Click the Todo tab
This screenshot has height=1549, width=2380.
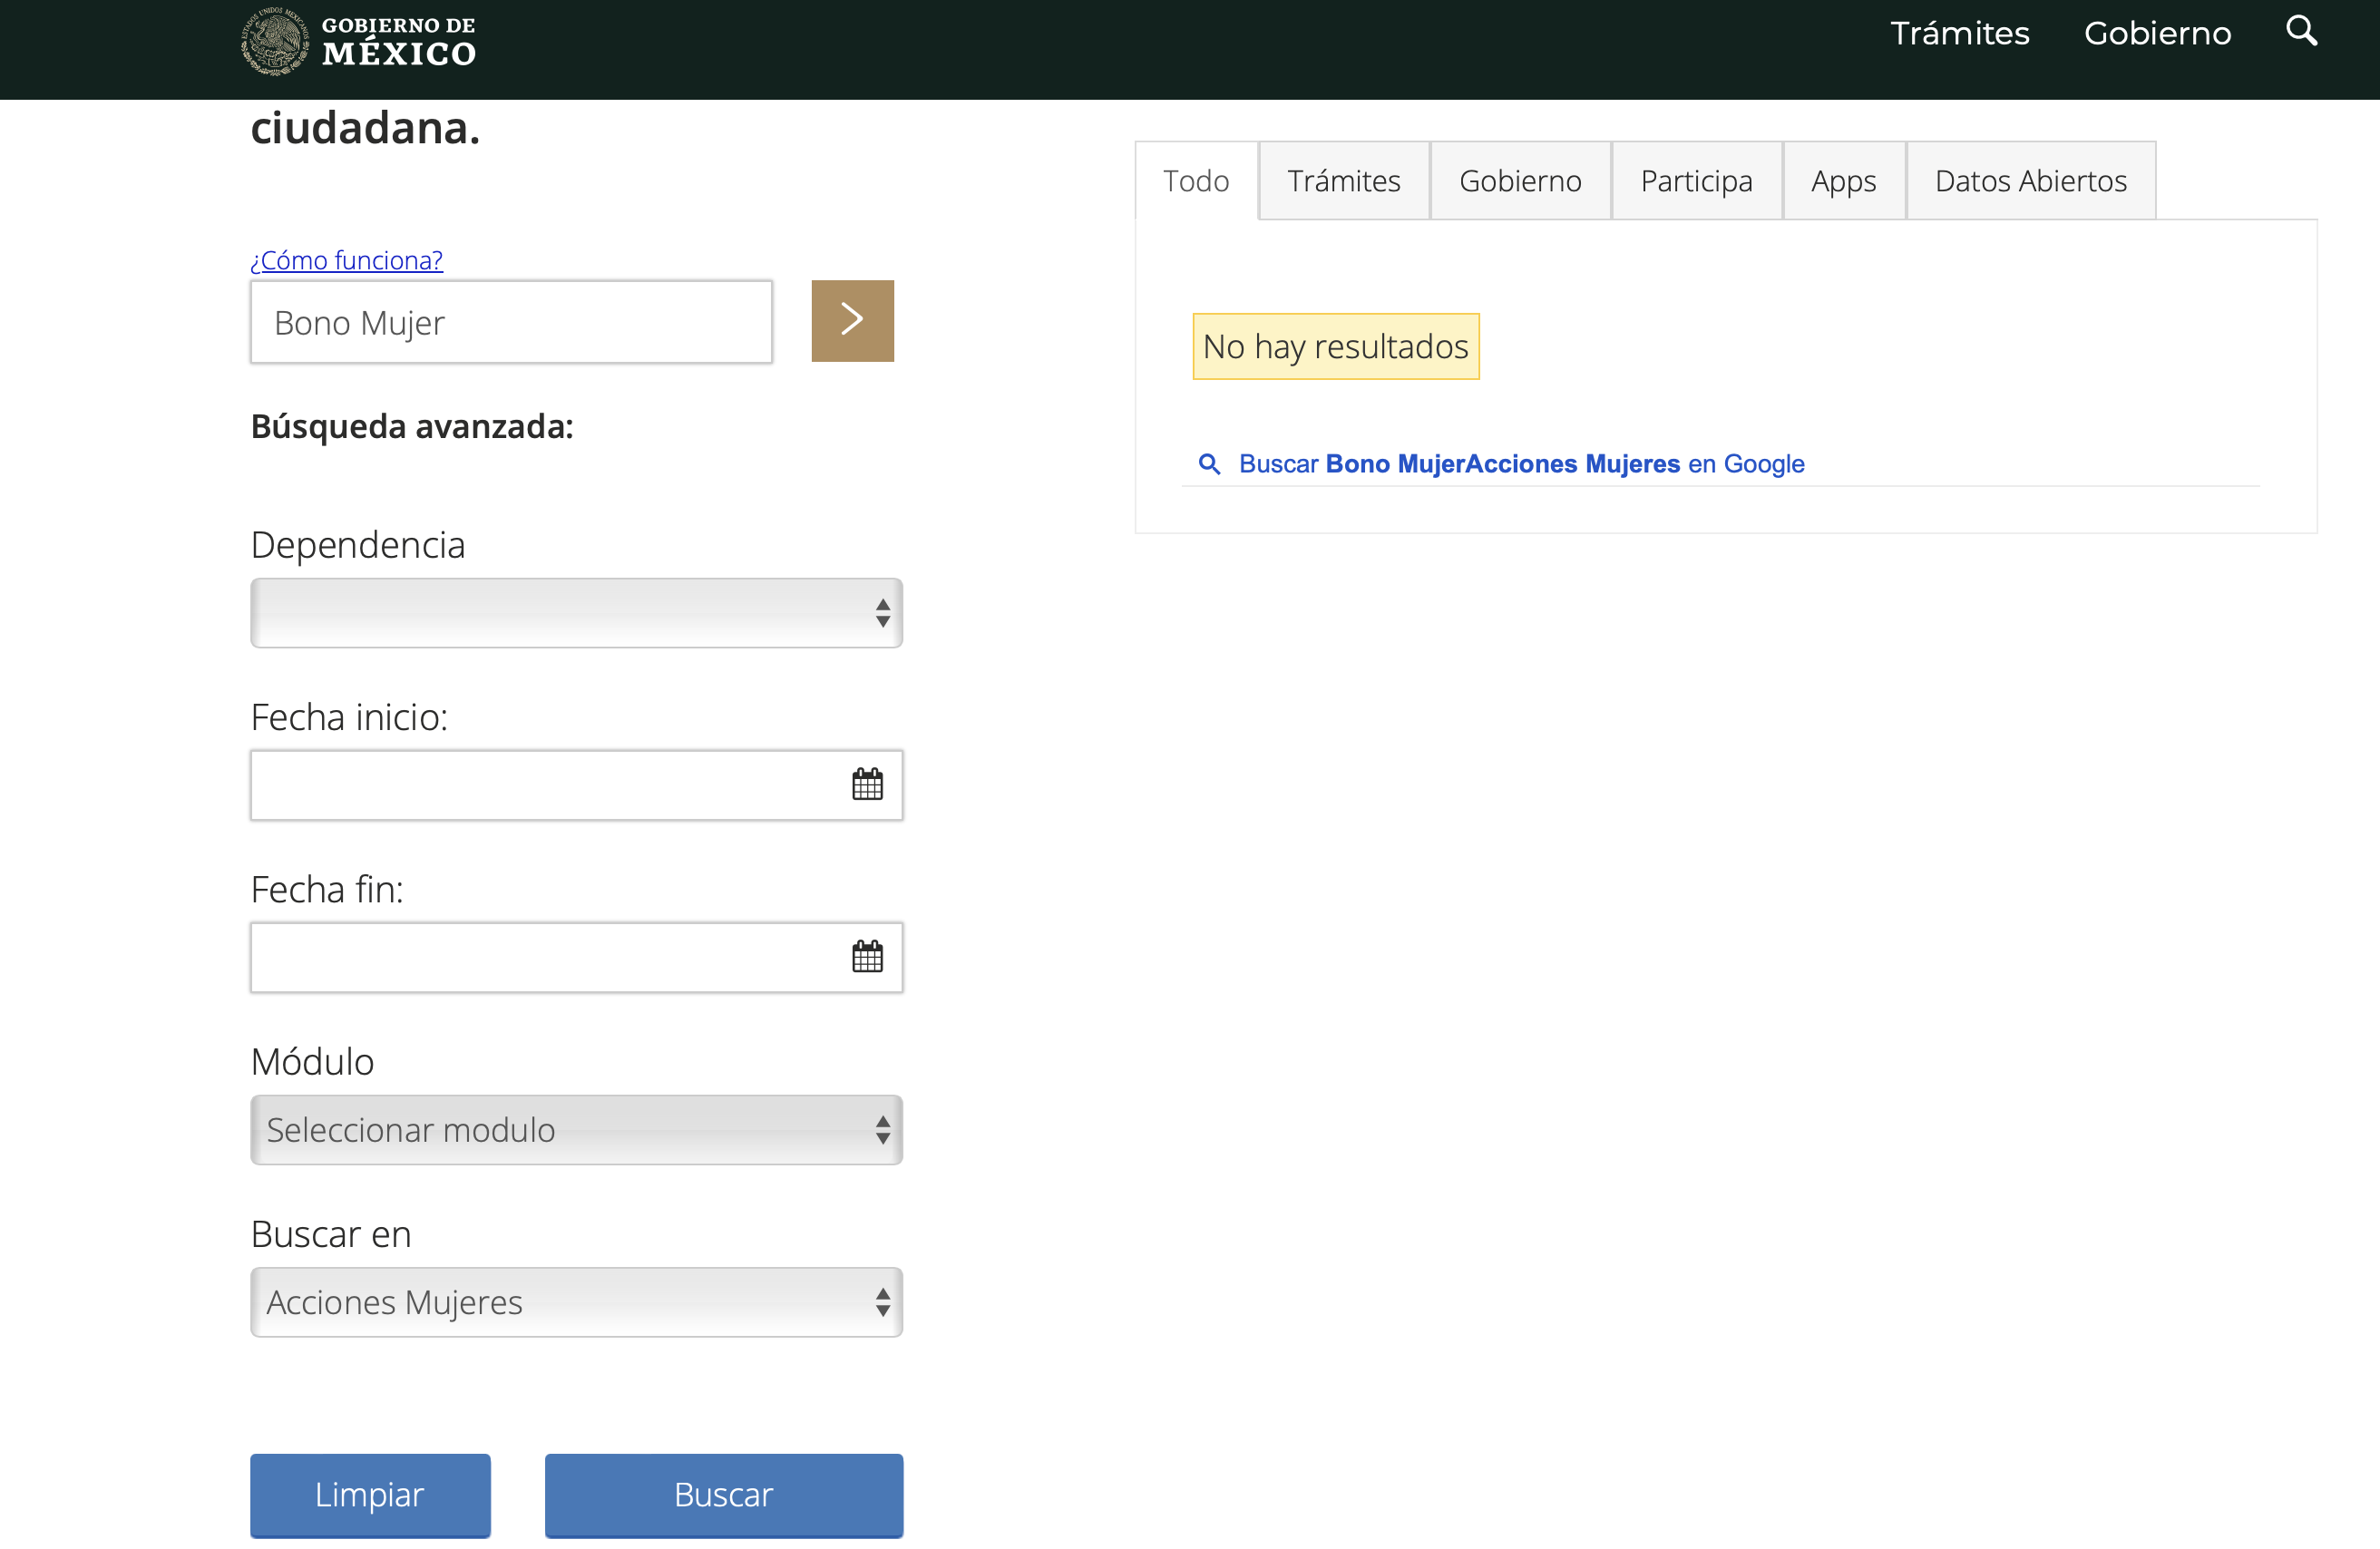[x=1195, y=181]
